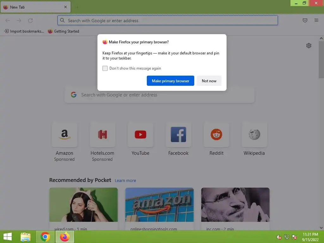Close the New Tab tab
This screenshot has width=324, height=243.
[x=65, y=7]
